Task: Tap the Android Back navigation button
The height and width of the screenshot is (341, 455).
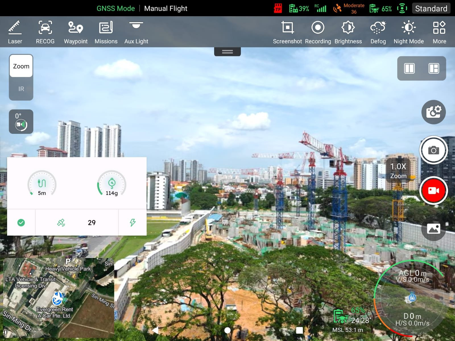Action: [155, 330]
